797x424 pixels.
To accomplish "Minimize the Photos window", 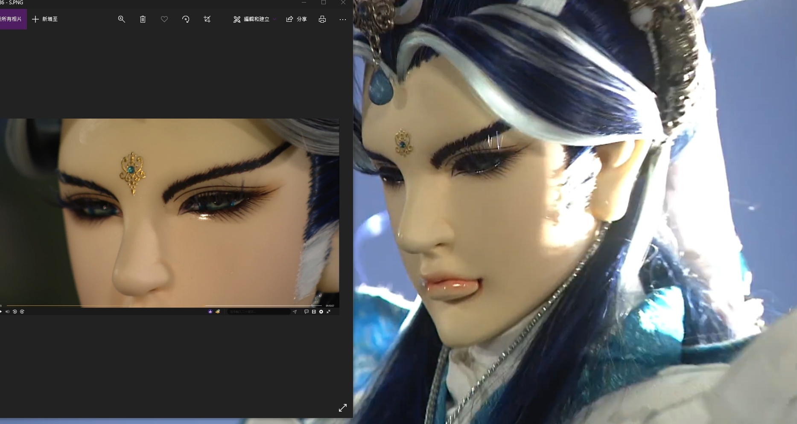I will (304, 3).
